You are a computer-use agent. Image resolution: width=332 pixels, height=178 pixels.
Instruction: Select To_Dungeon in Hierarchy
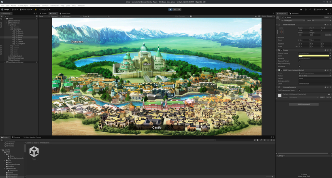20,43
